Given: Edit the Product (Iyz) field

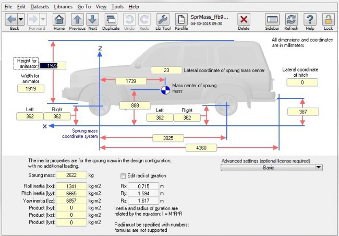Looking at the screenshot, I should pyautogui.click(x=71, y=222).
